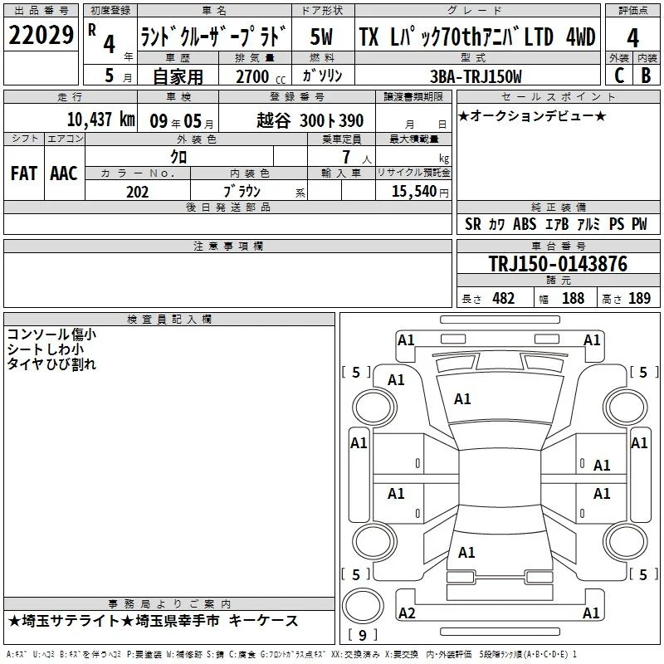Select the inspector note タイヤひび割れ

(51, 364)
